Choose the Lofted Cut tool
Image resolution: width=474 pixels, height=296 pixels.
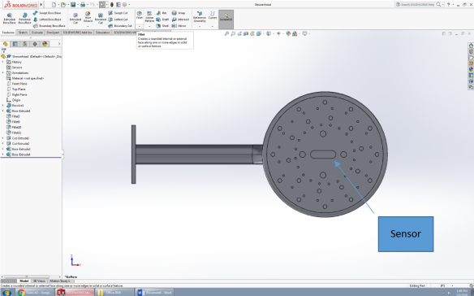click(118, 20)
